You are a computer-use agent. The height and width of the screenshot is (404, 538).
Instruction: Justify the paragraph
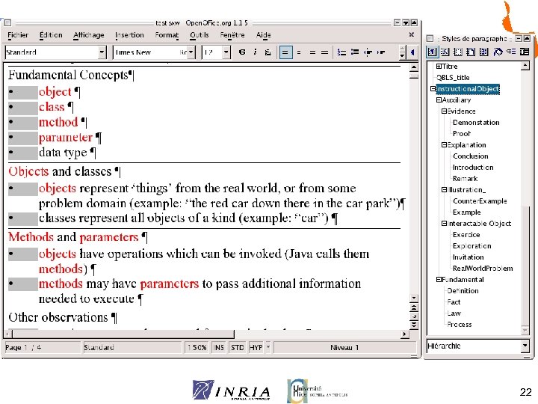pos(324,52)
